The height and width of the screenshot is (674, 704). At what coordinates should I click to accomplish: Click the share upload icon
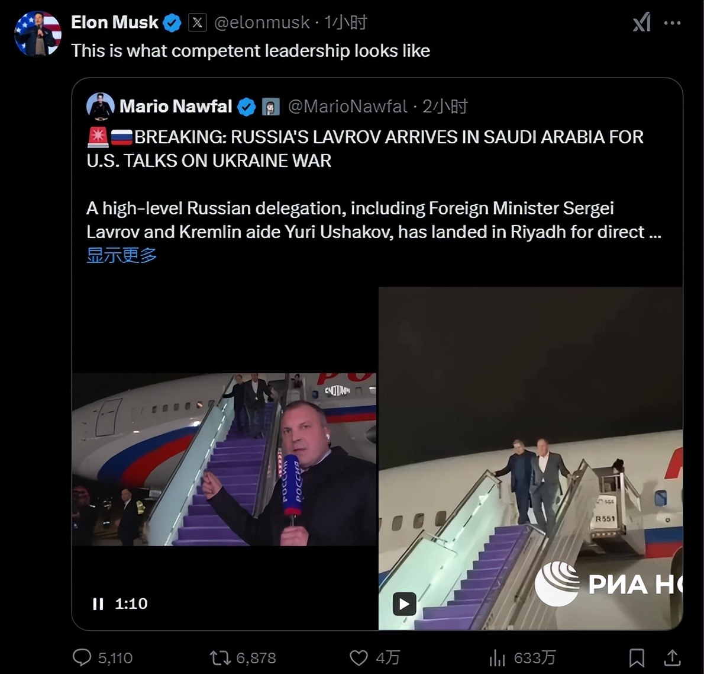pyautogui.click(x=672, y=657)
